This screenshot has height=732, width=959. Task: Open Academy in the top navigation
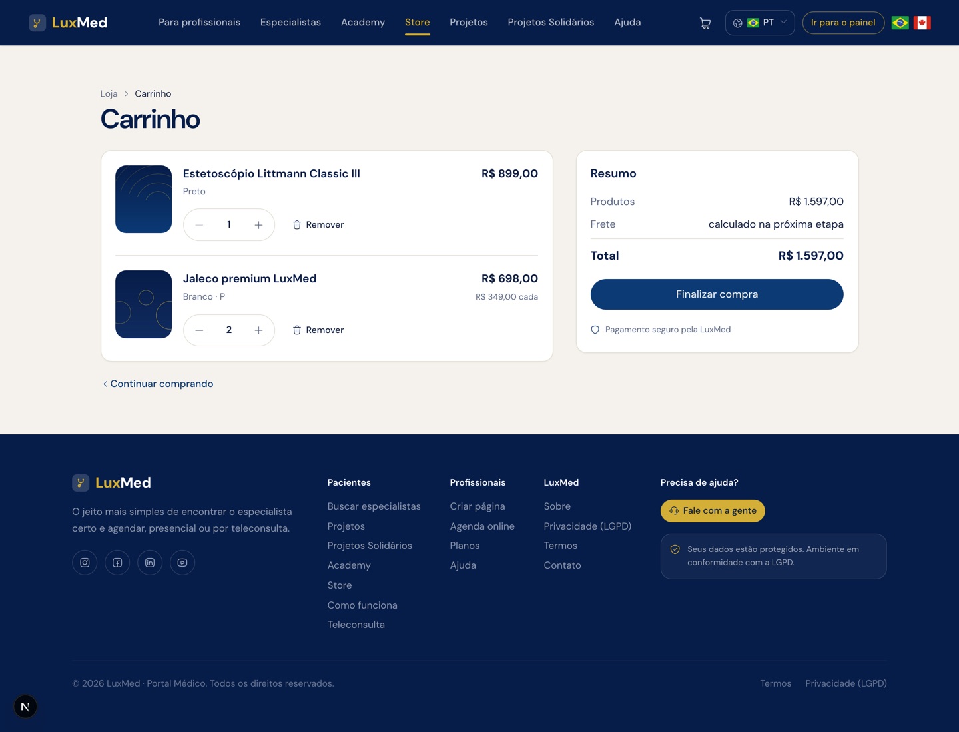pyautogui.click(x=363, y=22)
